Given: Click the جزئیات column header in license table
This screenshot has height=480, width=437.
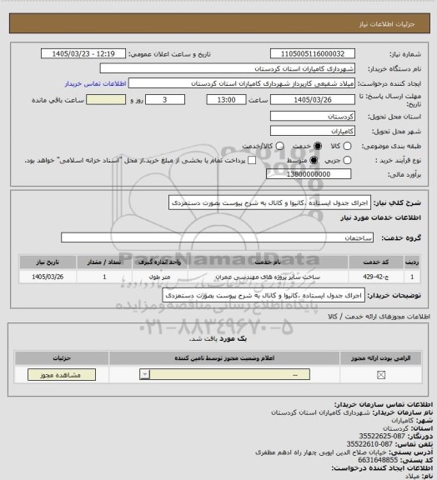Looking at the screenshot, I should tap(62, 357).
